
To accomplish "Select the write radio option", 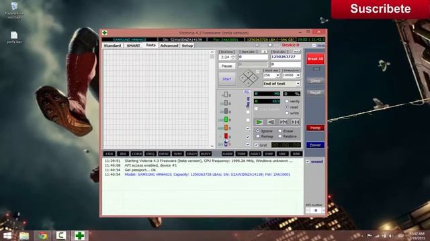I will (287, 113).
